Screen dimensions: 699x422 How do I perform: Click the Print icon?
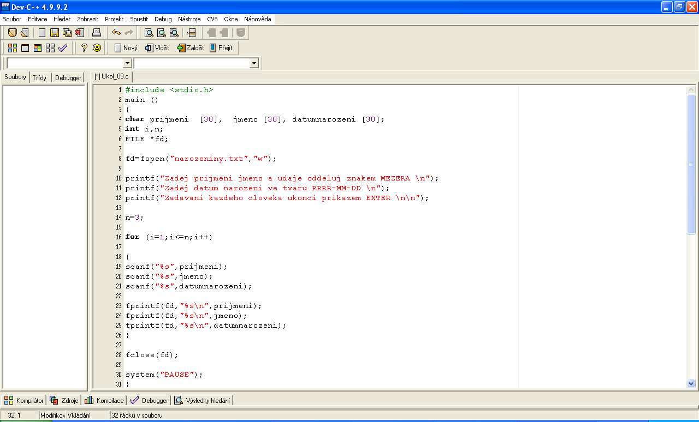click(x=97, y=33)
